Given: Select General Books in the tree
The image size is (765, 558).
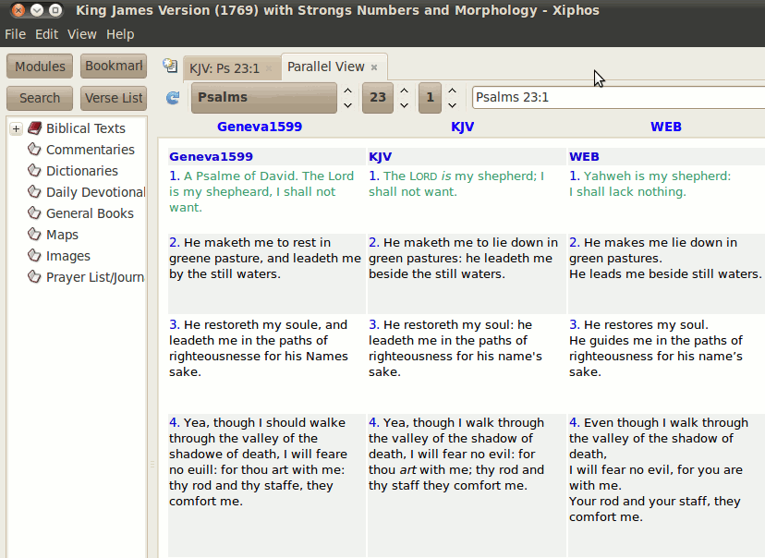Looking at the screenshot, I should [x=90, y=213].
